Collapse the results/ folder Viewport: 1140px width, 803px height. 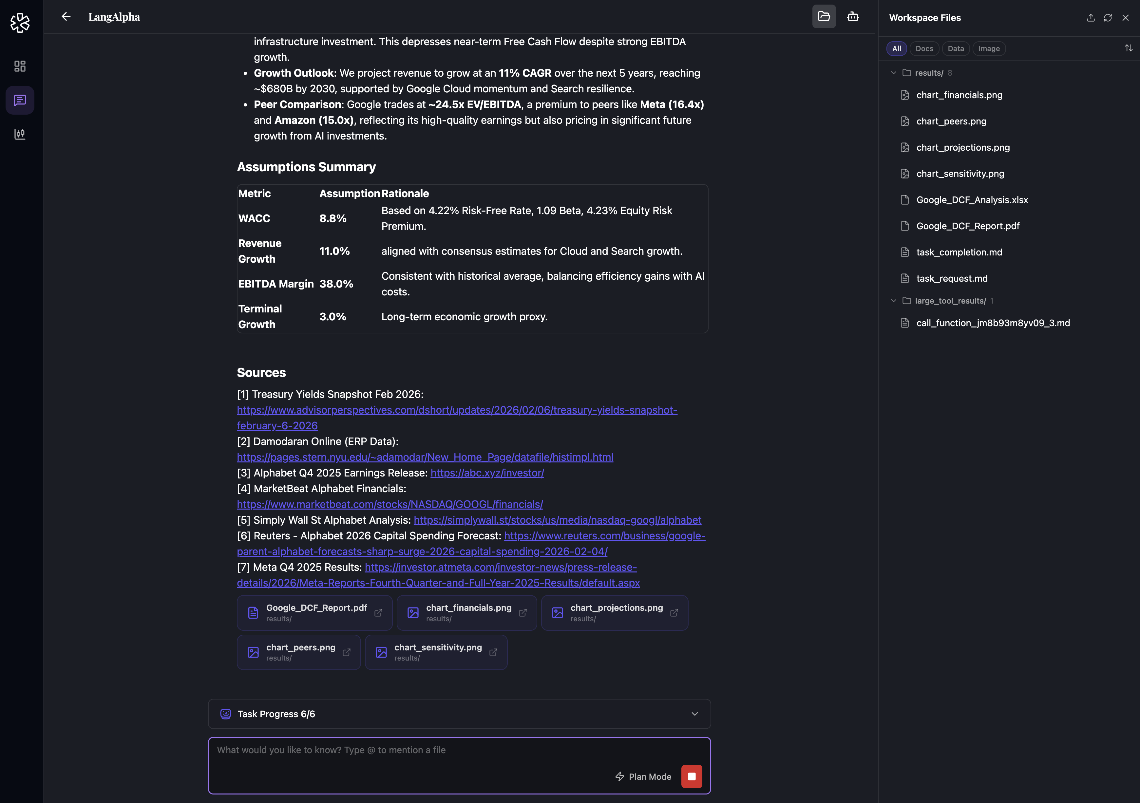point(893,73)
